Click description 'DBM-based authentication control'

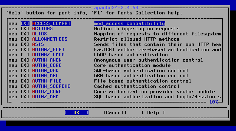141,76
